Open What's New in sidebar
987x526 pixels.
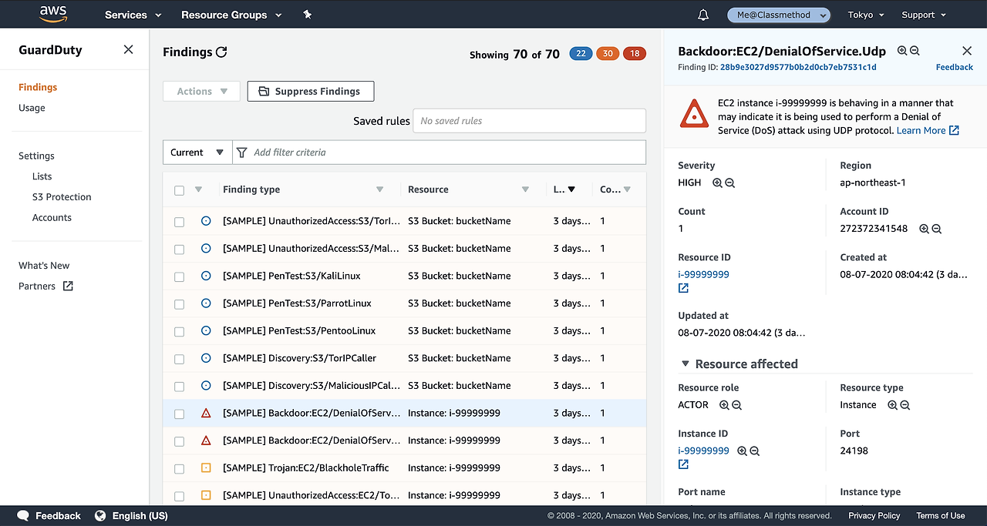point(44,266)
